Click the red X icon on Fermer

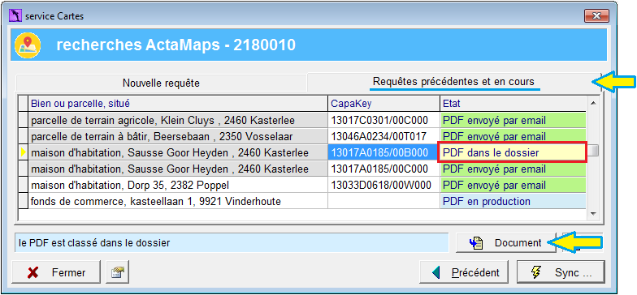(x=32, y=272)
